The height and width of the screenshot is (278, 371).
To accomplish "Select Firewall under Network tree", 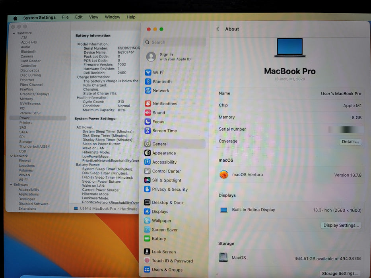I will click(x=25, y=161).
